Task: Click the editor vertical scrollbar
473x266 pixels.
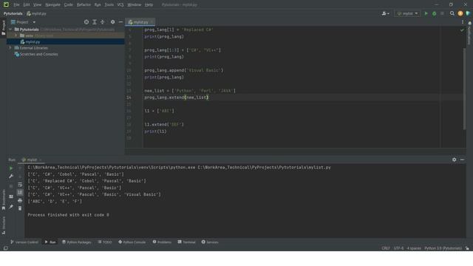Action: pyautogui.click(x=465, y=89)
